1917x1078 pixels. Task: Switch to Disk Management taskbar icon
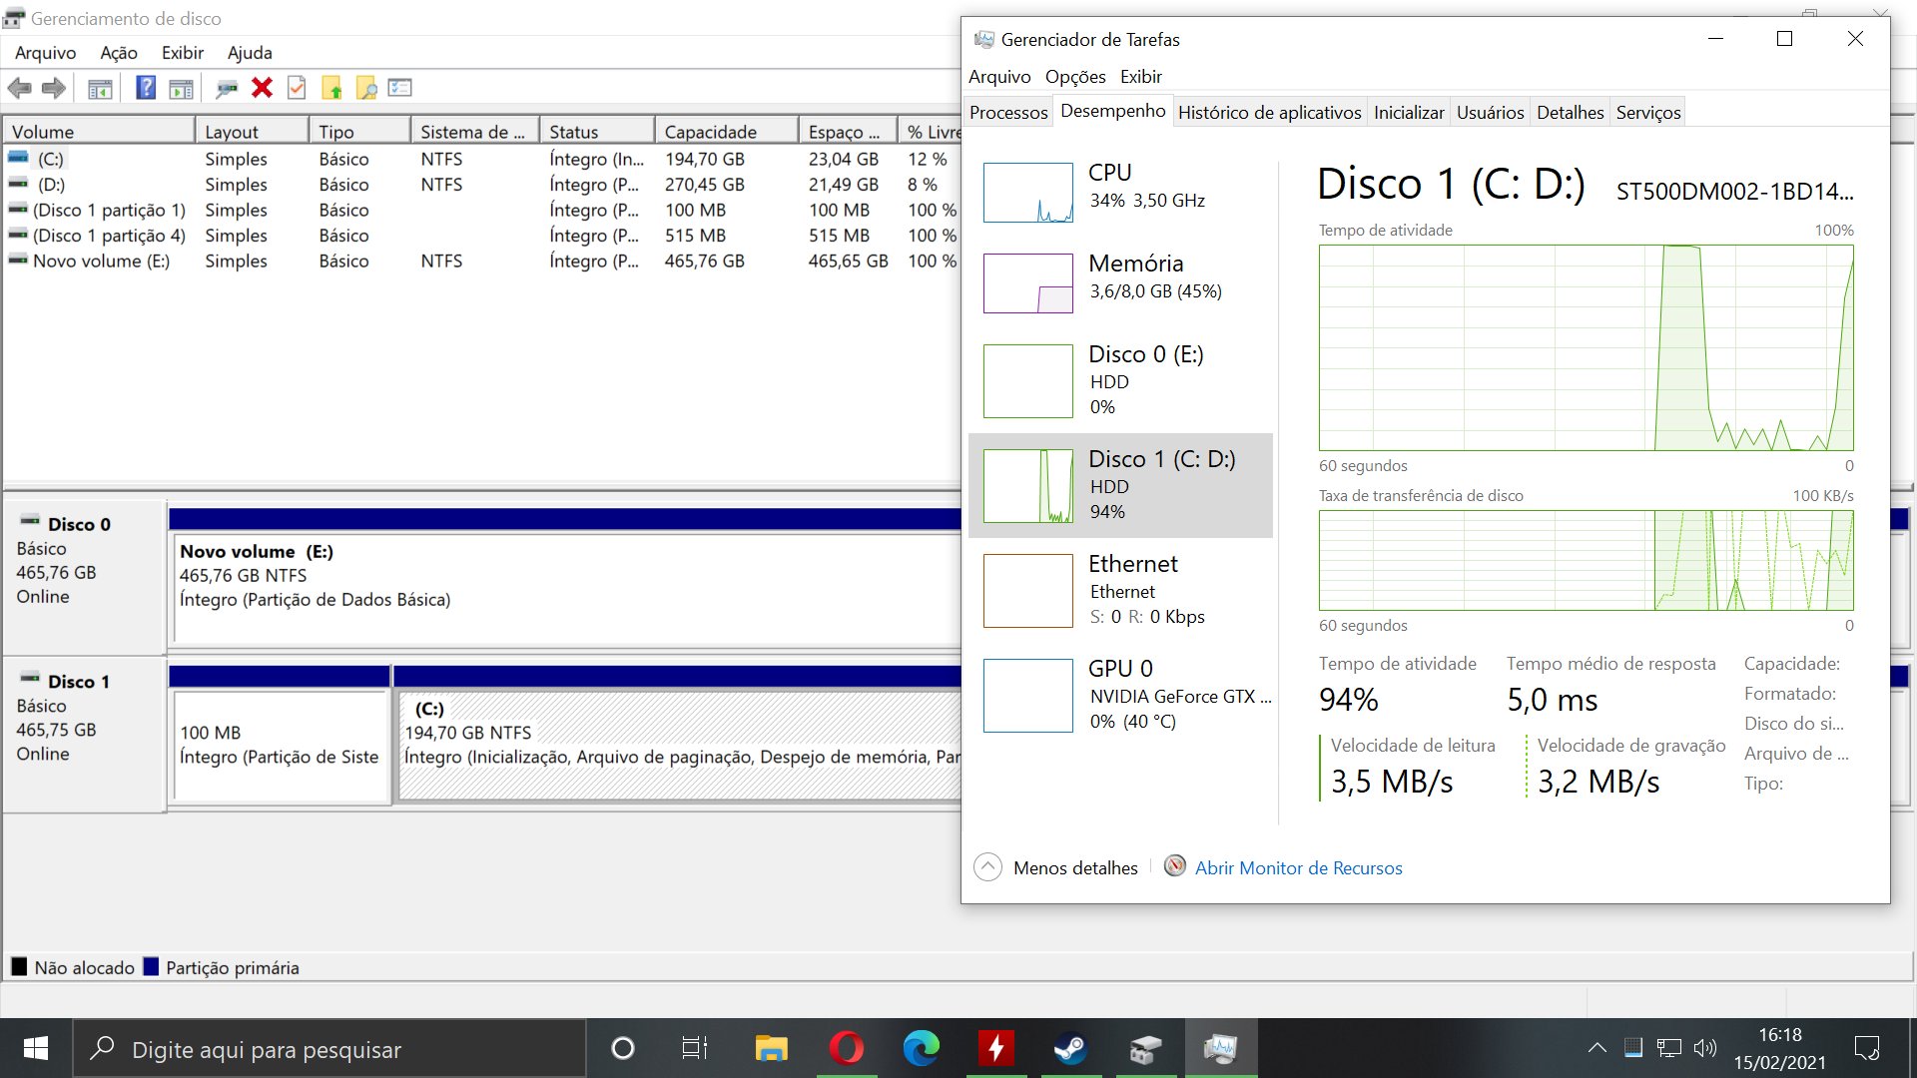[1145, 1048]
